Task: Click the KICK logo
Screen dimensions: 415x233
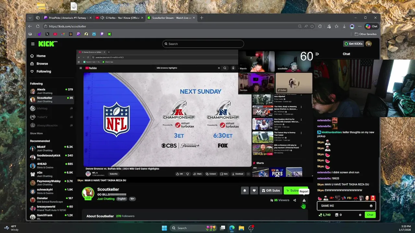Action: 48,44
